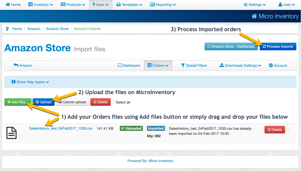Expand the Reporting dropdown chevron
Screen dimensions: 301x171
click(x=174, y=5)
